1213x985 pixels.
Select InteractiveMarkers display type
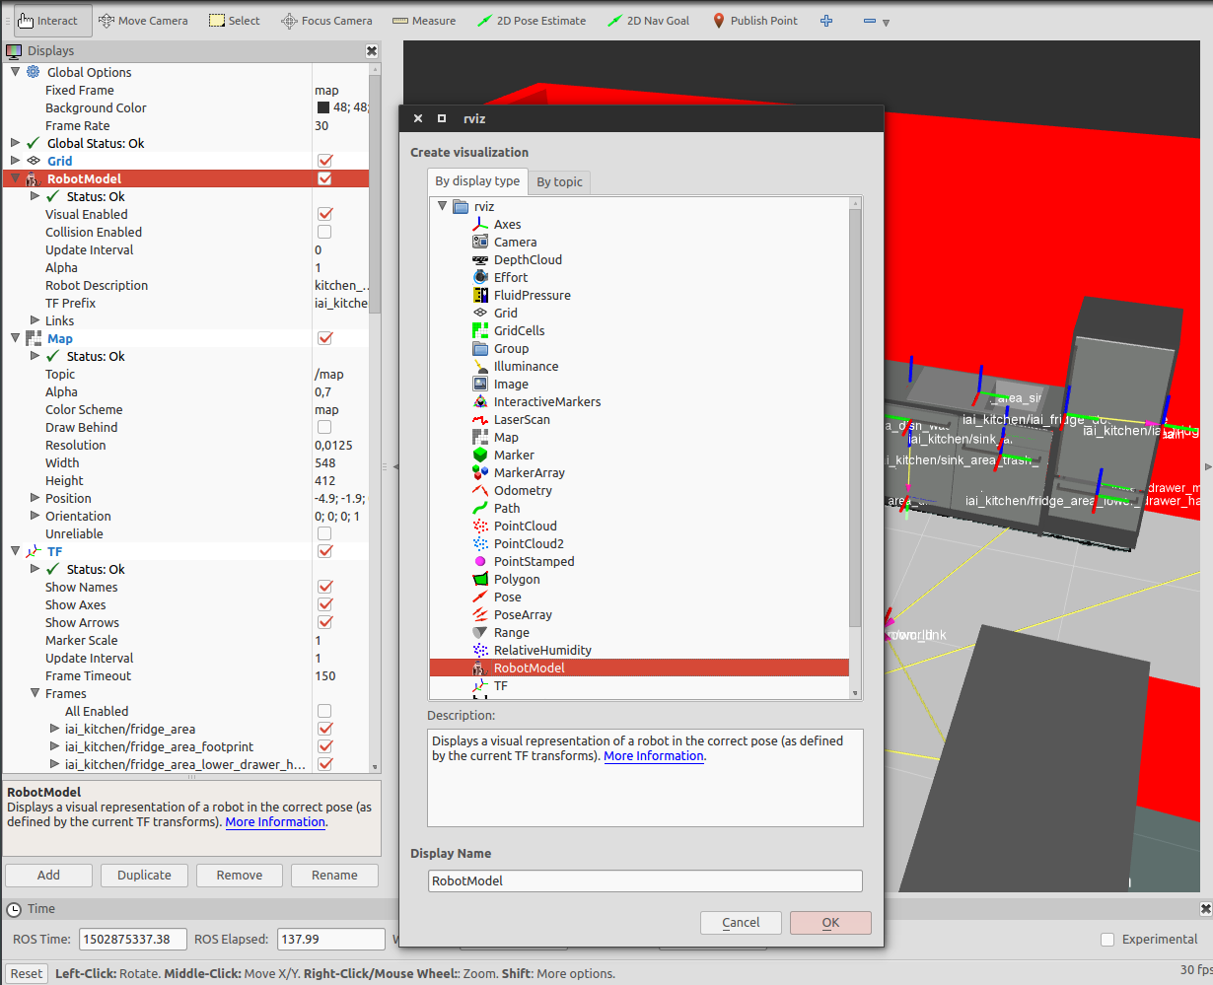547,401
